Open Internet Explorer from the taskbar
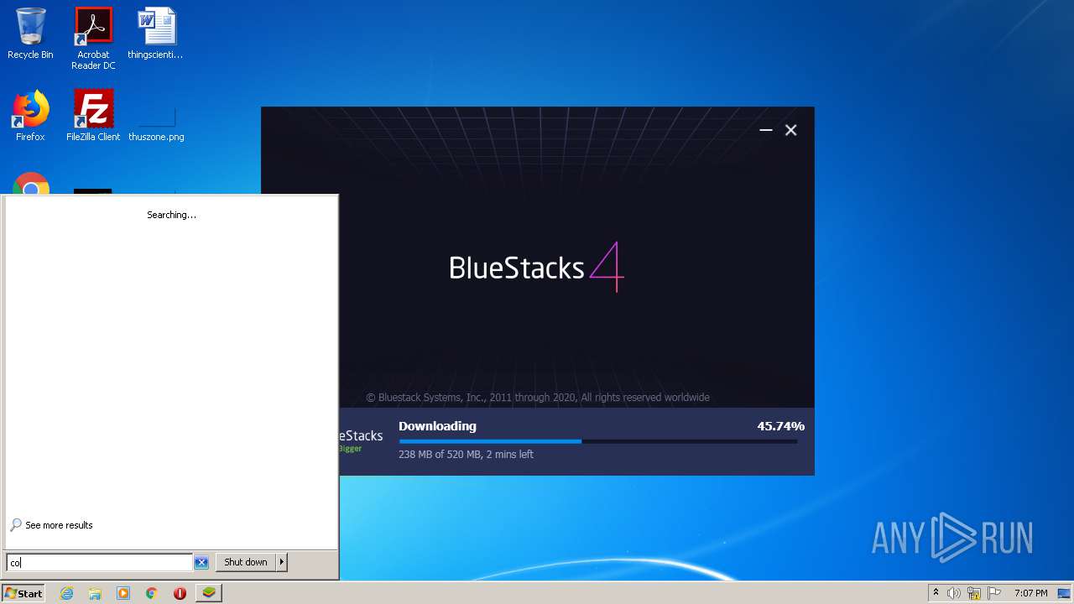1074x604 pixels. point(67,593)
